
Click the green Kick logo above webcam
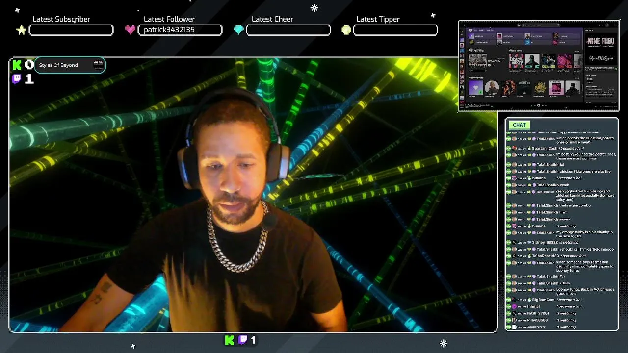point(17,65)
